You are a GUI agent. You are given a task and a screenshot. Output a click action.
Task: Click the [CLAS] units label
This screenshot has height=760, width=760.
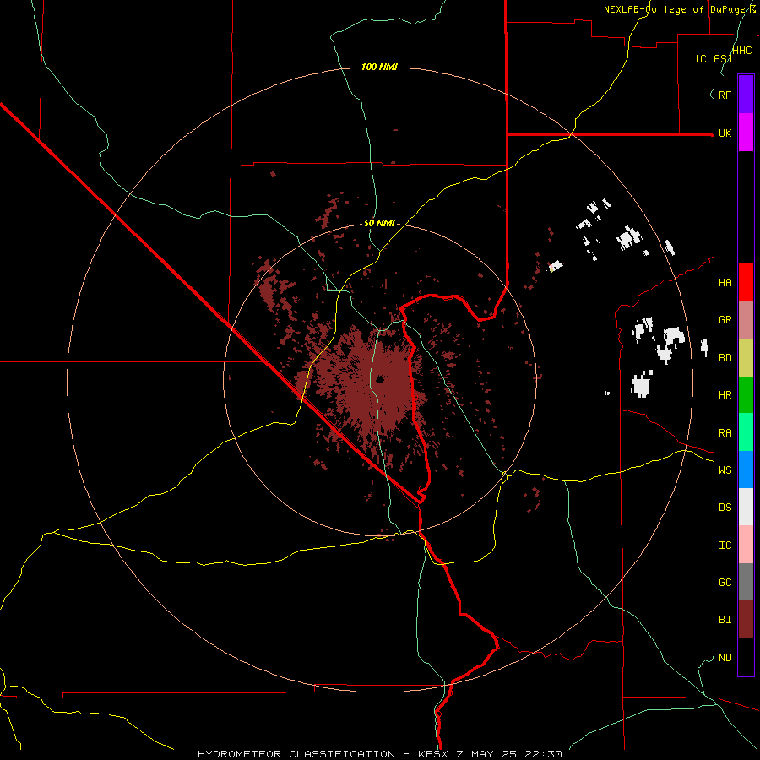pyautogui.click(x=714, y=58)
